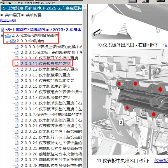The width and height of the screenshot is (168, 168).
Task: Click document icon of 2.0.0.13 entry
Action: pyautogui.click(x=17, y=75)
